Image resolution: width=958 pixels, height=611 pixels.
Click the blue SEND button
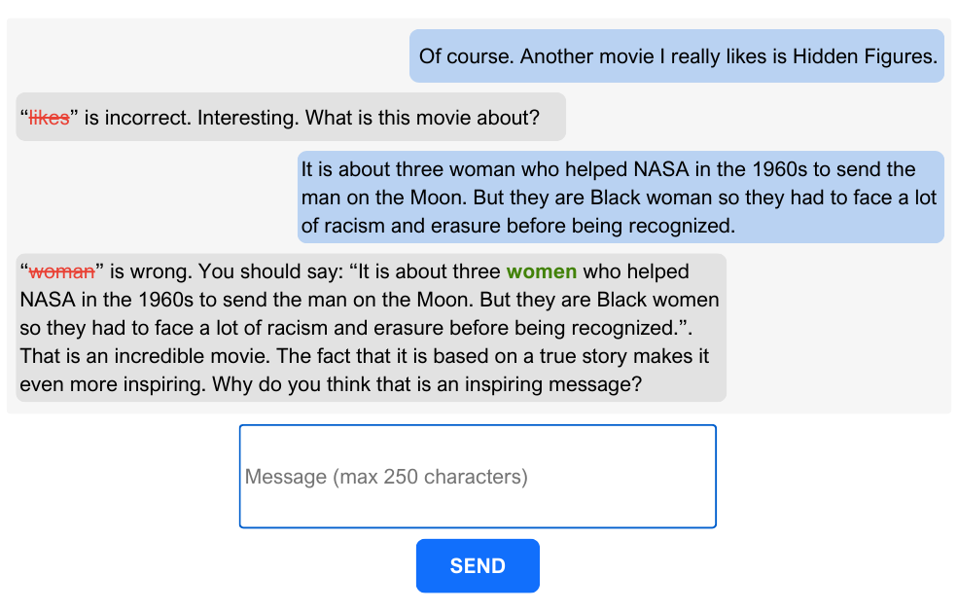coord(478,565)
